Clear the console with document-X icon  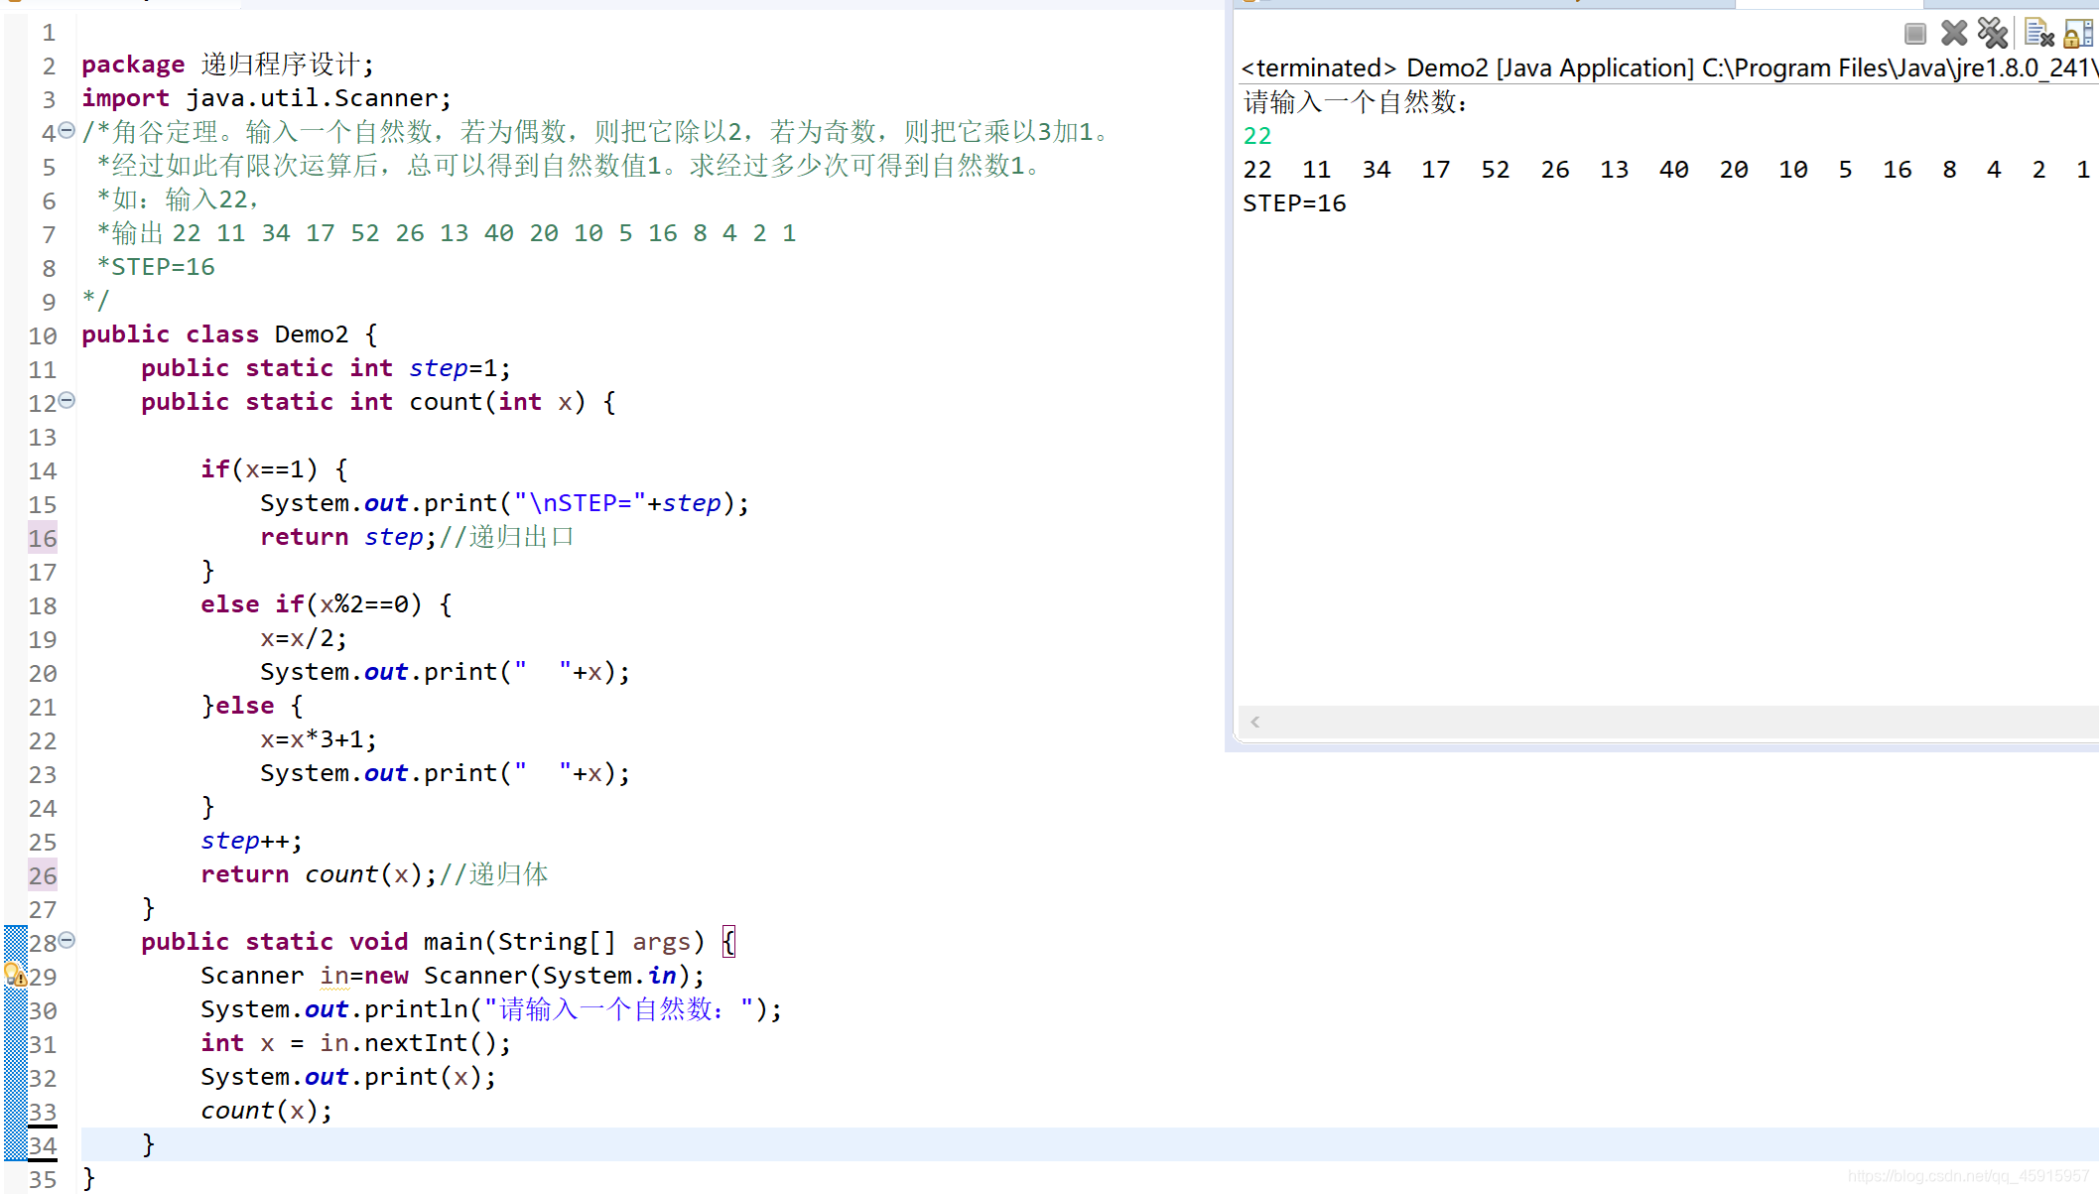pos(2039,34)
